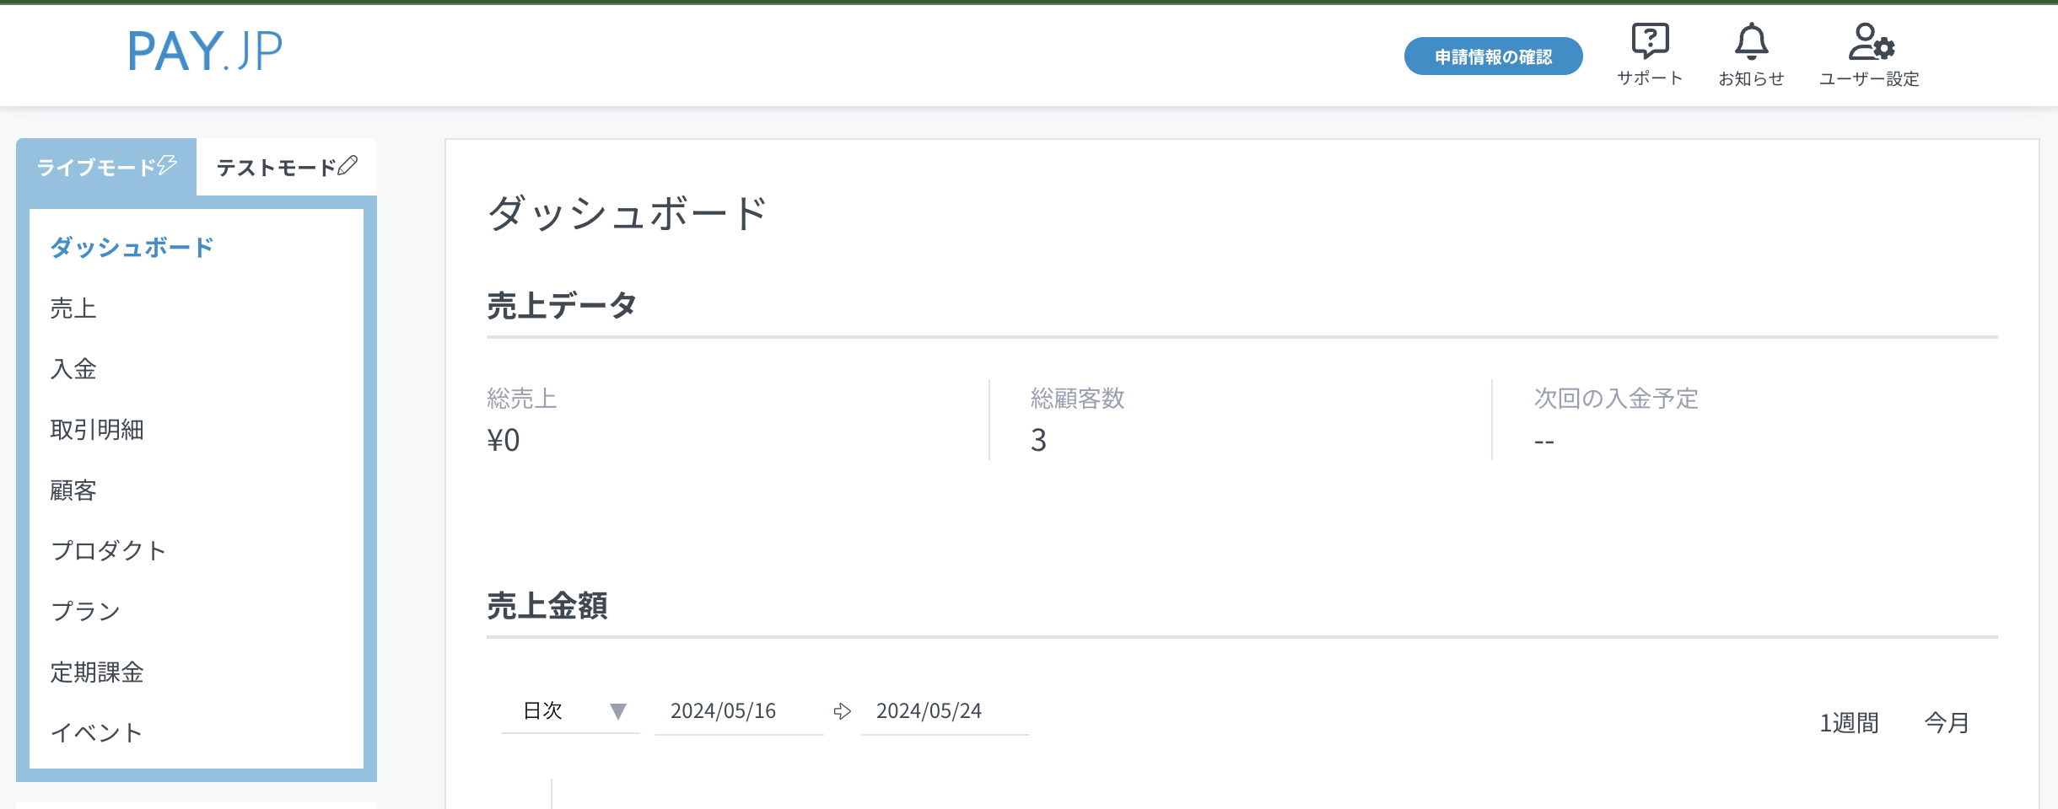
Task: Click the arrow icon between date fields
Action: click(x=842, y=711)
